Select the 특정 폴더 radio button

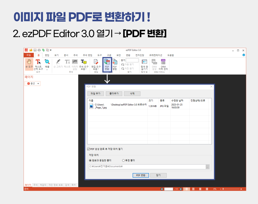[x=123, y=160]
